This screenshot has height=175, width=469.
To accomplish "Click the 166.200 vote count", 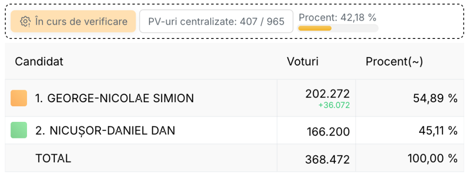I will pos(328,131).
